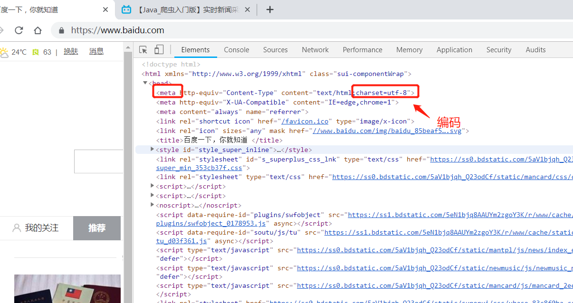Follow the /favicon.ico href link
The height and width of the screenshot is (303, 573).
point(305,121)
